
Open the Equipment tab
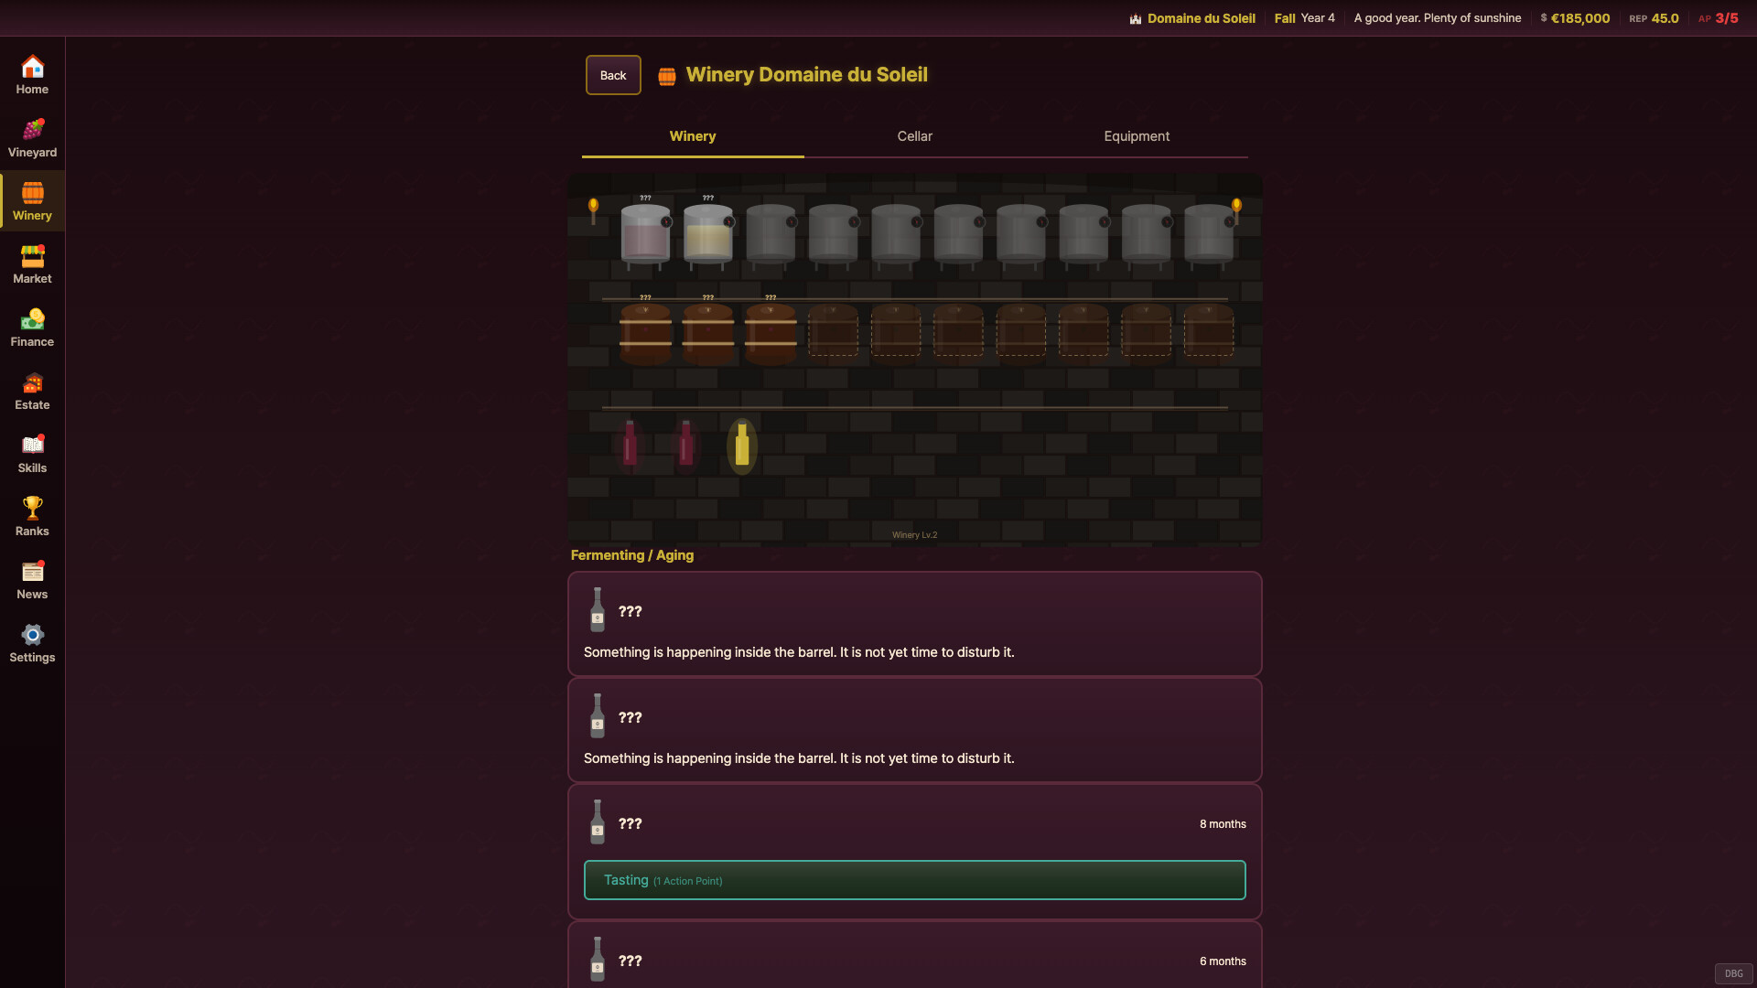(1137, 135)
